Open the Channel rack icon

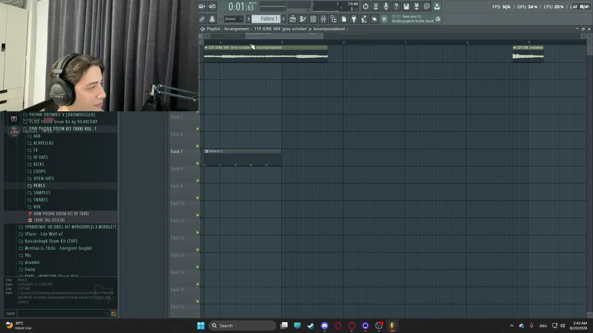click(313, 19)
